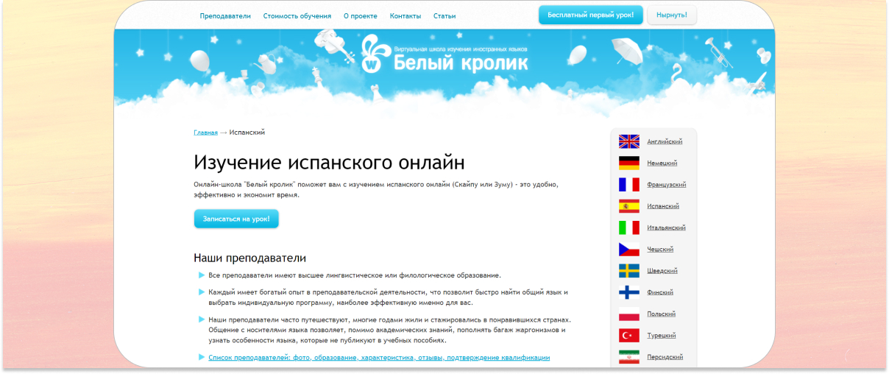Click the Turkish flag icon
This screenshot has width=889, height=374.
coord(628,335)
